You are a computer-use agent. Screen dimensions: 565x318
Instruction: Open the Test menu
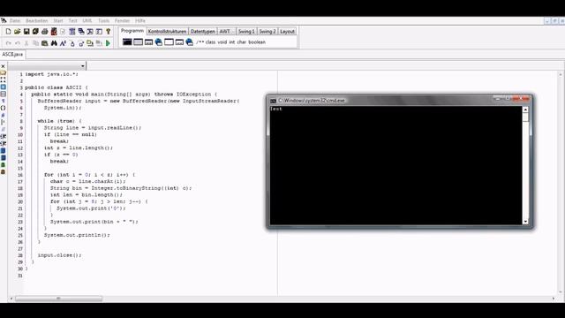[72, 21]
